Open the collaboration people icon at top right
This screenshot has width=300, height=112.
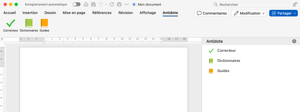tap(295, 4)
